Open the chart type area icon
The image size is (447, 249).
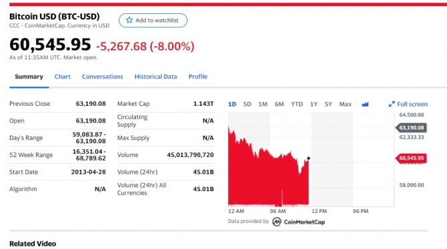[x=365, y=104]
